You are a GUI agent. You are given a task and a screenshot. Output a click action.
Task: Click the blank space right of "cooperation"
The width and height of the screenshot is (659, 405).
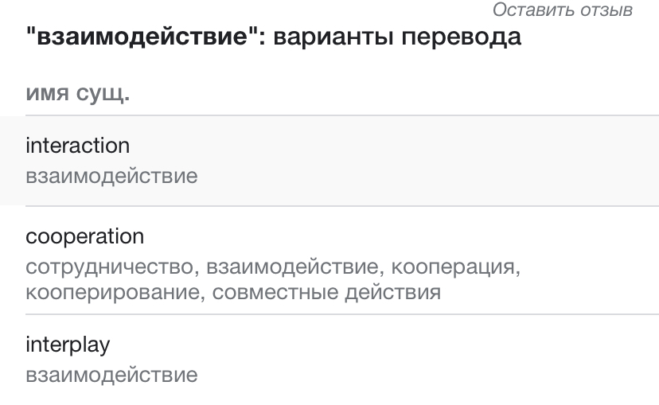[398, 237]
